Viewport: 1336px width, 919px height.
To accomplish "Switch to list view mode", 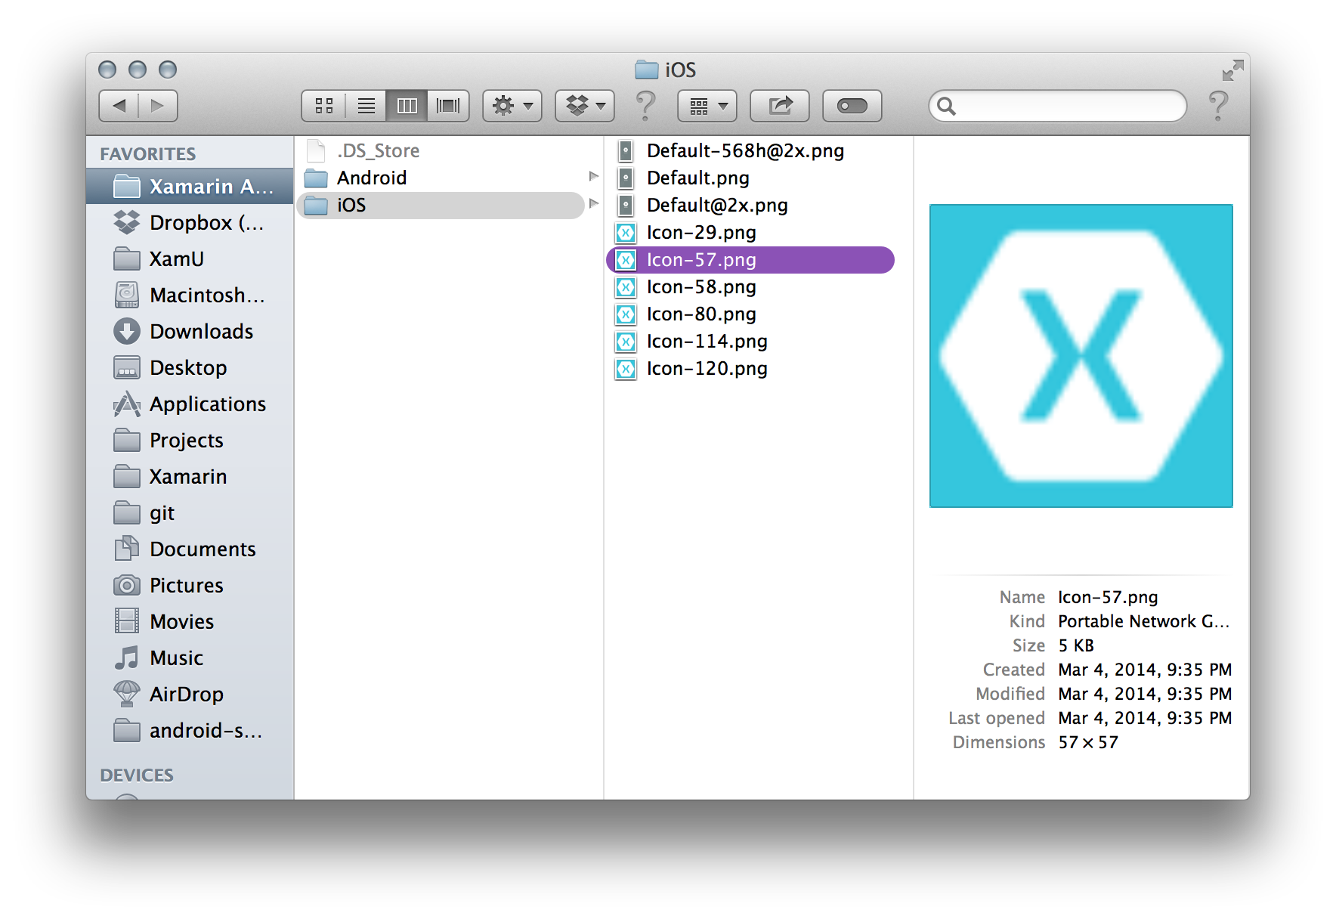I will (x=366, y=106).
